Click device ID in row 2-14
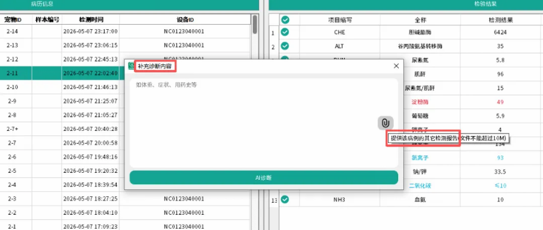 click(x=184, y=32)
